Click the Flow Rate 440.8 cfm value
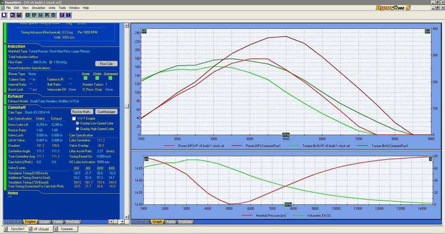445x234 pixels. click(x=40, y=62)
